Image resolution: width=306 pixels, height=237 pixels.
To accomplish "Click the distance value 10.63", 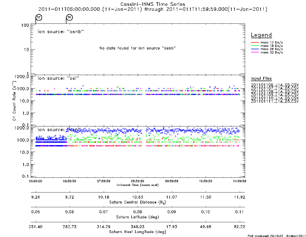I will 138,197.
